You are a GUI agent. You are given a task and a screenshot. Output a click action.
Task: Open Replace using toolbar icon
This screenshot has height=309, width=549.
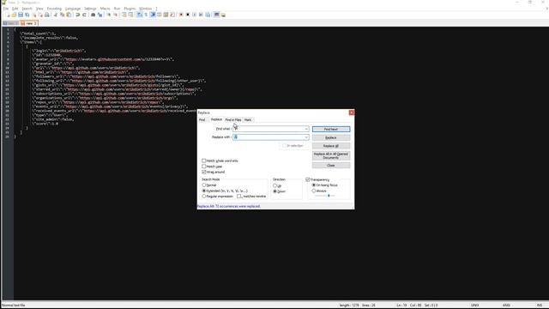[100, 15]
